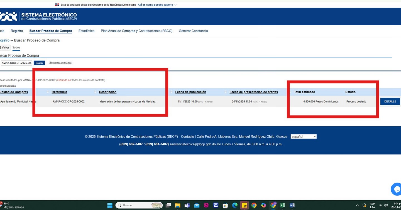Go to Plan Anual de Compras (PACC)

[136, 31]
